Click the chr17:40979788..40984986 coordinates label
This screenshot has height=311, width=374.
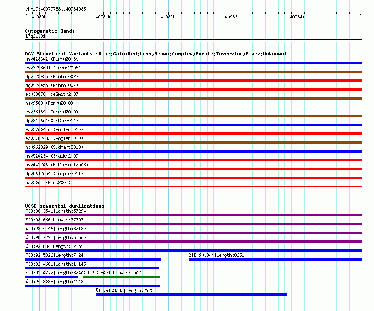tap(55, 9)
